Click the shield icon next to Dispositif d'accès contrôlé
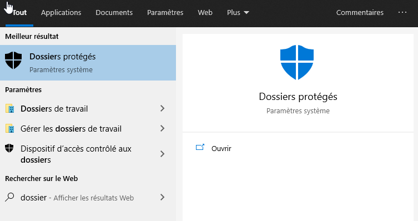Viewport: 418px width, 221px height. 9,148
